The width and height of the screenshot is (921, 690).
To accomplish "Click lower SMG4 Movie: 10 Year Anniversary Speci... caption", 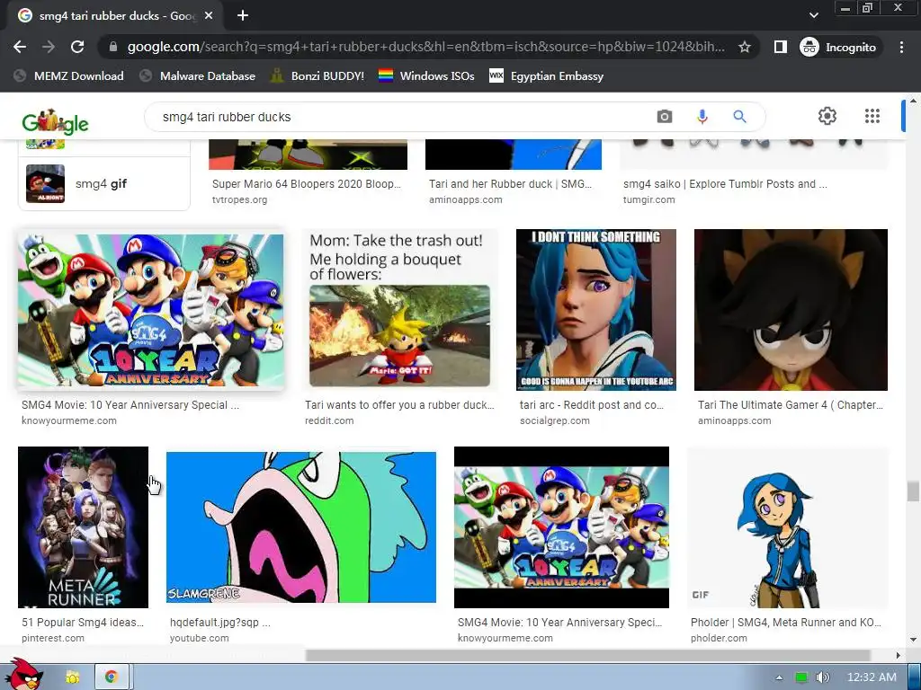I will click(559, 622).
